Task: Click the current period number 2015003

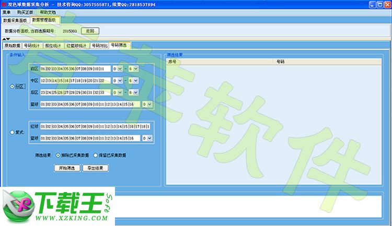Action: pyautogui.click(x=70, y=31)
